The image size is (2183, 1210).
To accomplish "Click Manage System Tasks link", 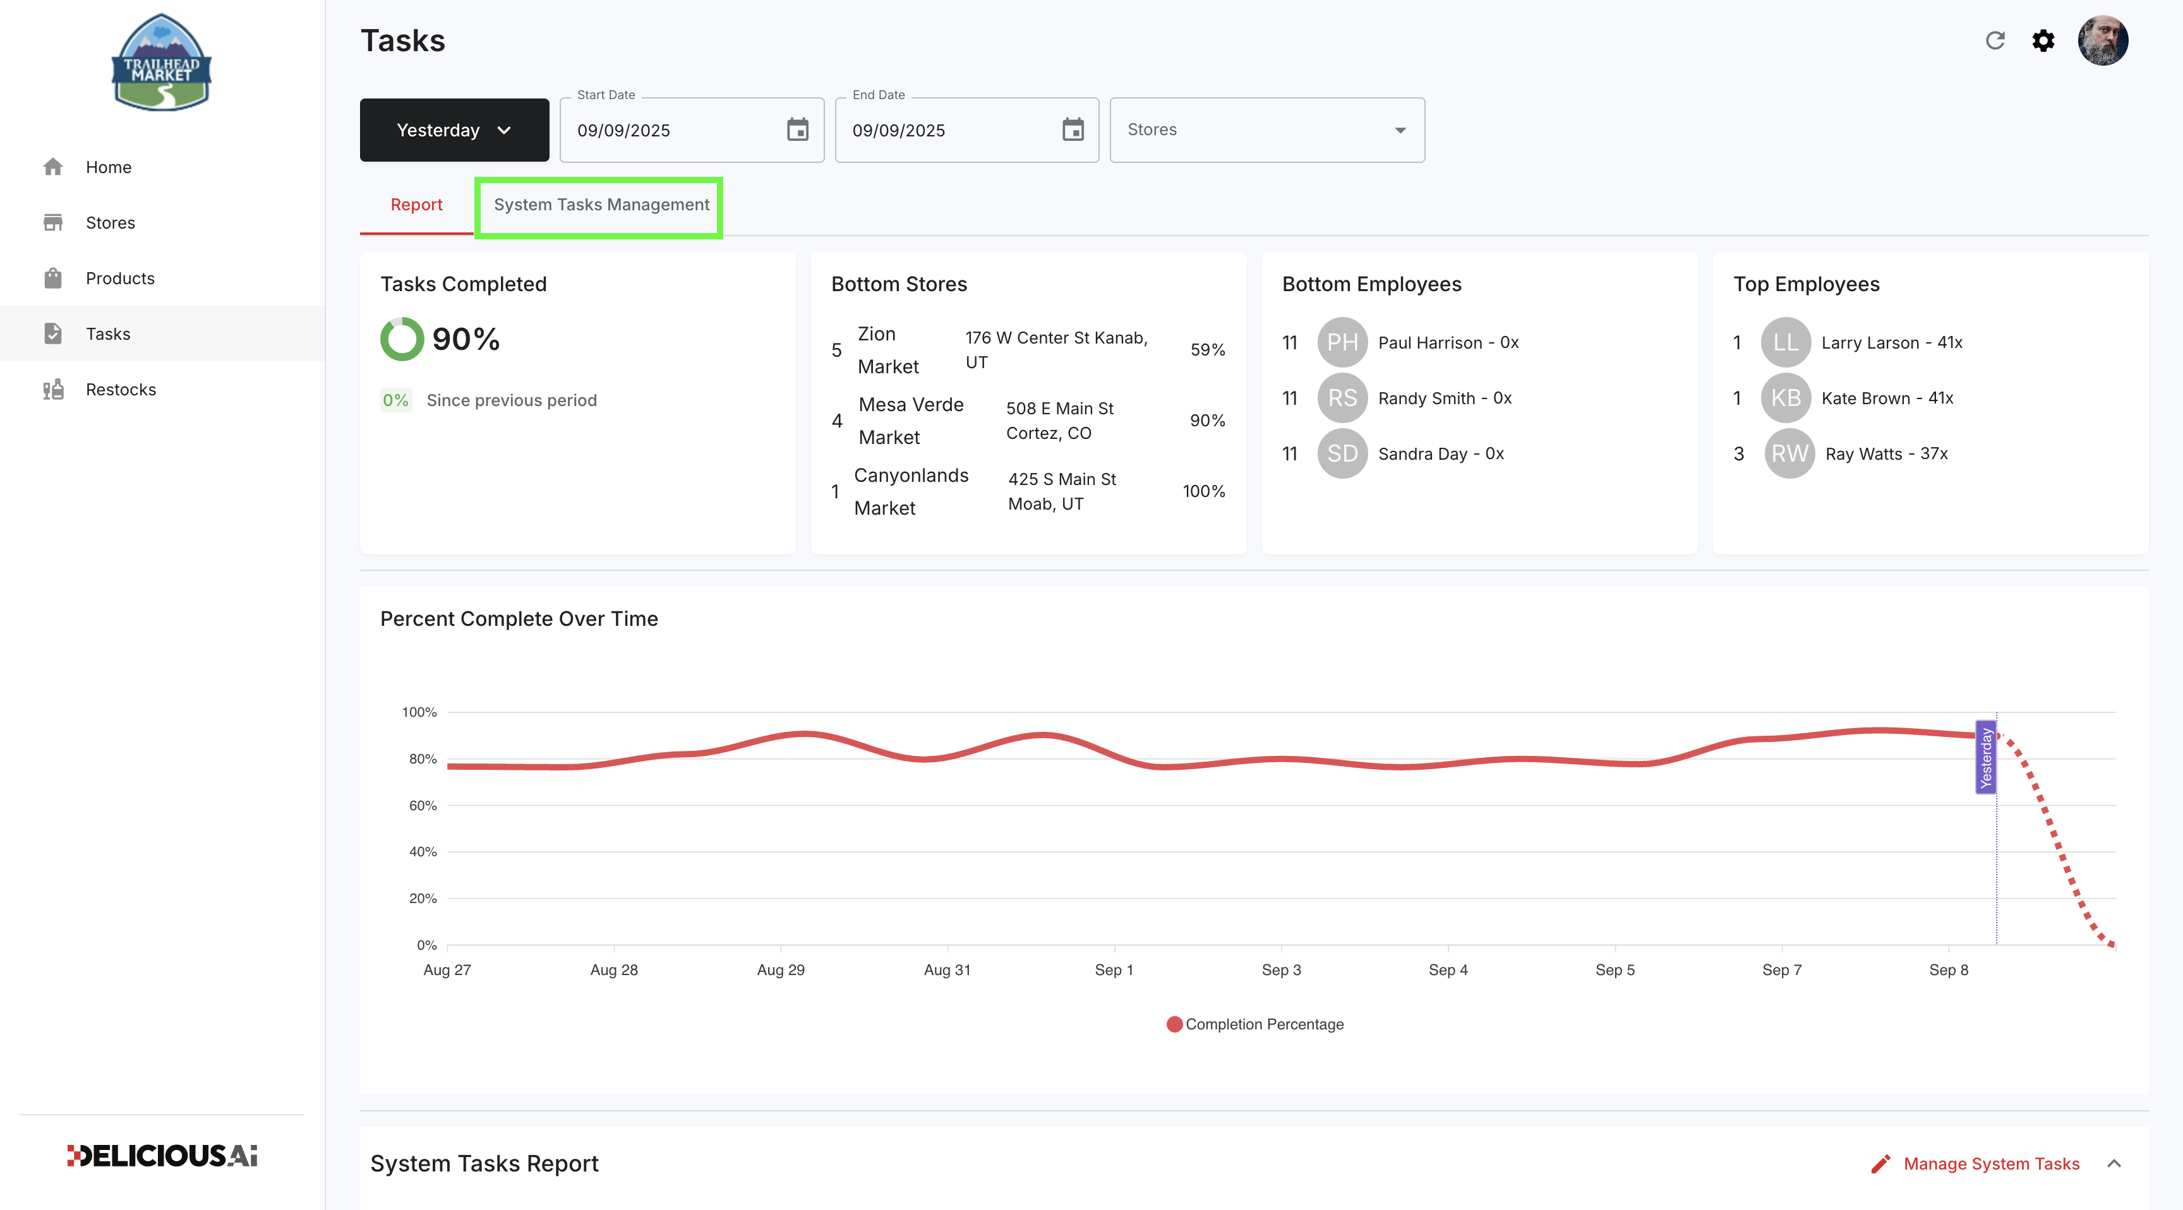I will 1992,1163.
